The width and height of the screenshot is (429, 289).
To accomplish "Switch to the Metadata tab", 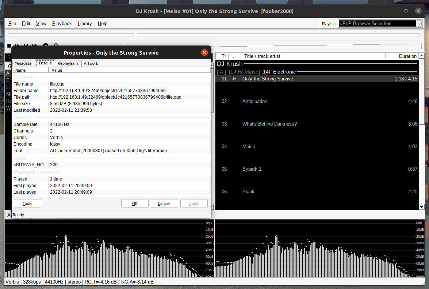I will pos(23,63).
